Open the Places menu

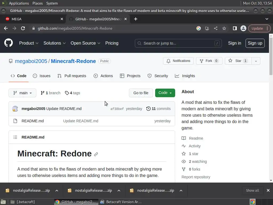coord(37,3)
